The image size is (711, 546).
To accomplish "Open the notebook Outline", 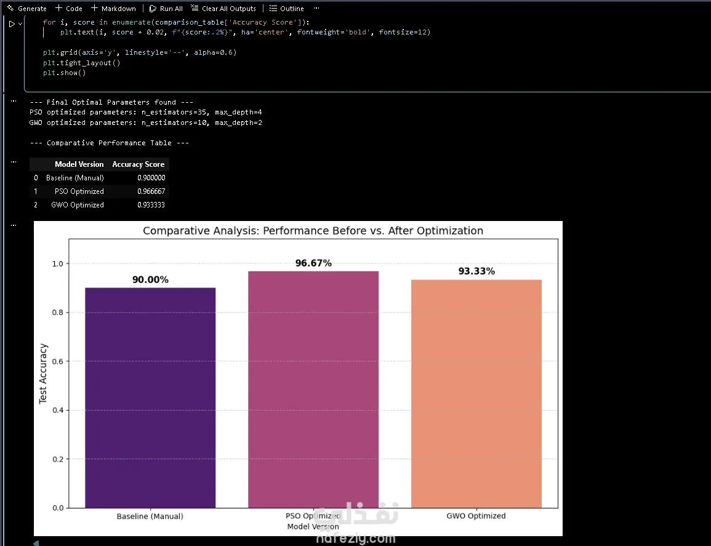I will (x=286, y=8).
